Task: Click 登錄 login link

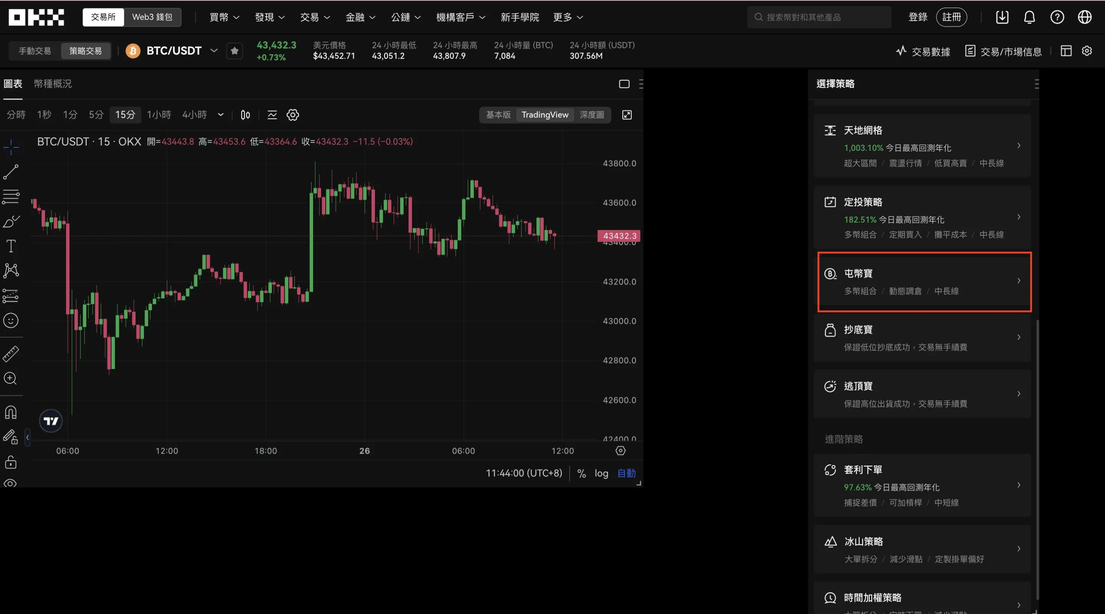Action: point(918,17)
